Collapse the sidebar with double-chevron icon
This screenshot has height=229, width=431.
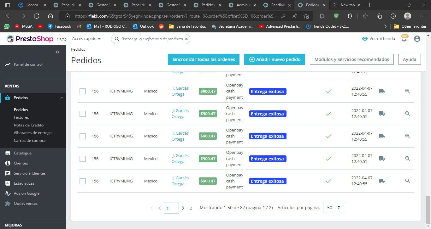[57, 52]
